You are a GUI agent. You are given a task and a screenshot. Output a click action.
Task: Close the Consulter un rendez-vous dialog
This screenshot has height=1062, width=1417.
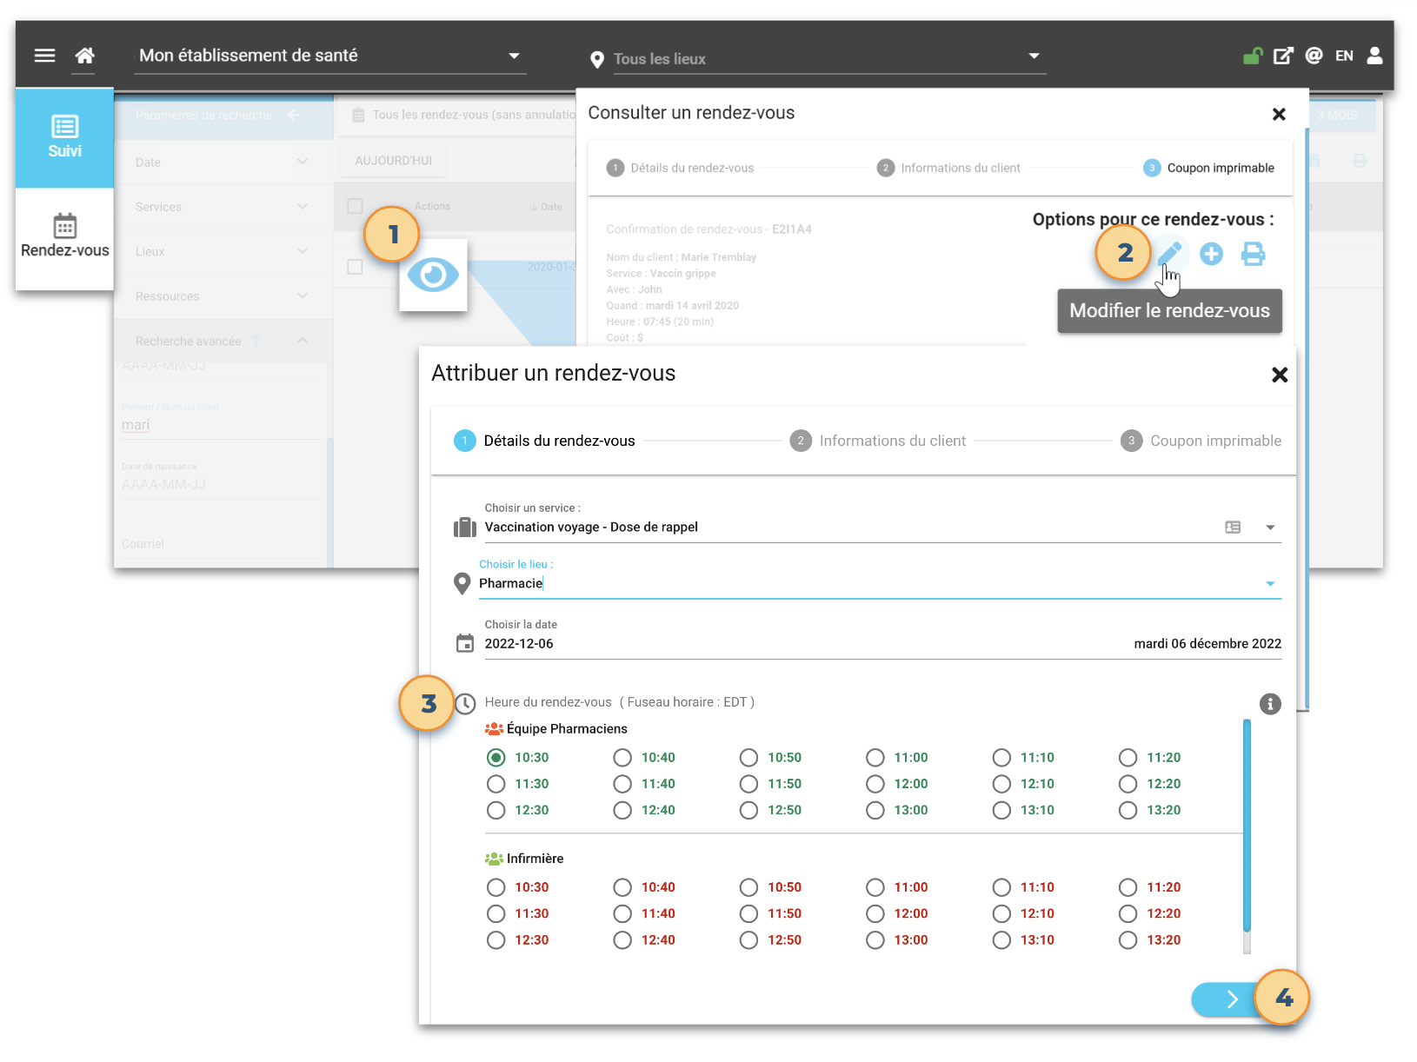[x=1279, y=114]
